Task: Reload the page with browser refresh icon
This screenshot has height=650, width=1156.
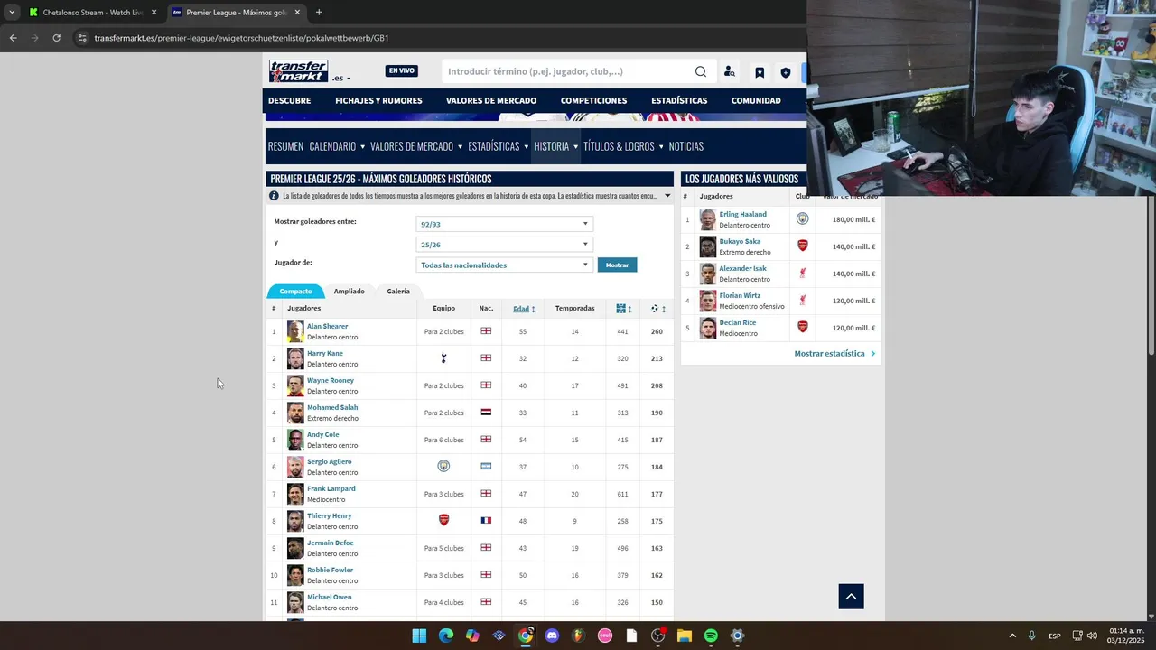Action: pos(56,38)
